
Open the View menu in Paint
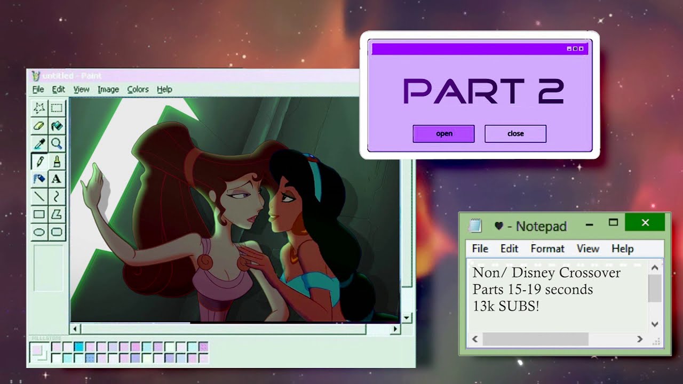click(81, 89)
